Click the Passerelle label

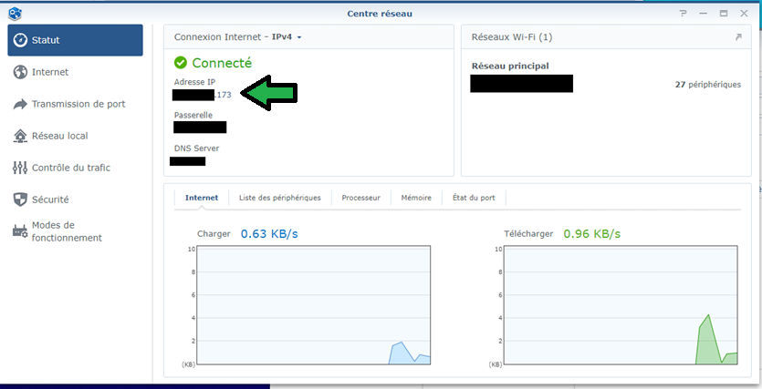tap(193, 116)
